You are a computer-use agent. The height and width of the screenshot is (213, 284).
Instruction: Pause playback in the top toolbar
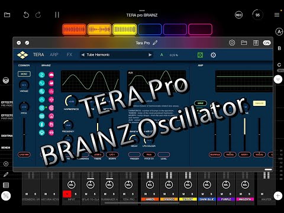click(x=57, y=15)
